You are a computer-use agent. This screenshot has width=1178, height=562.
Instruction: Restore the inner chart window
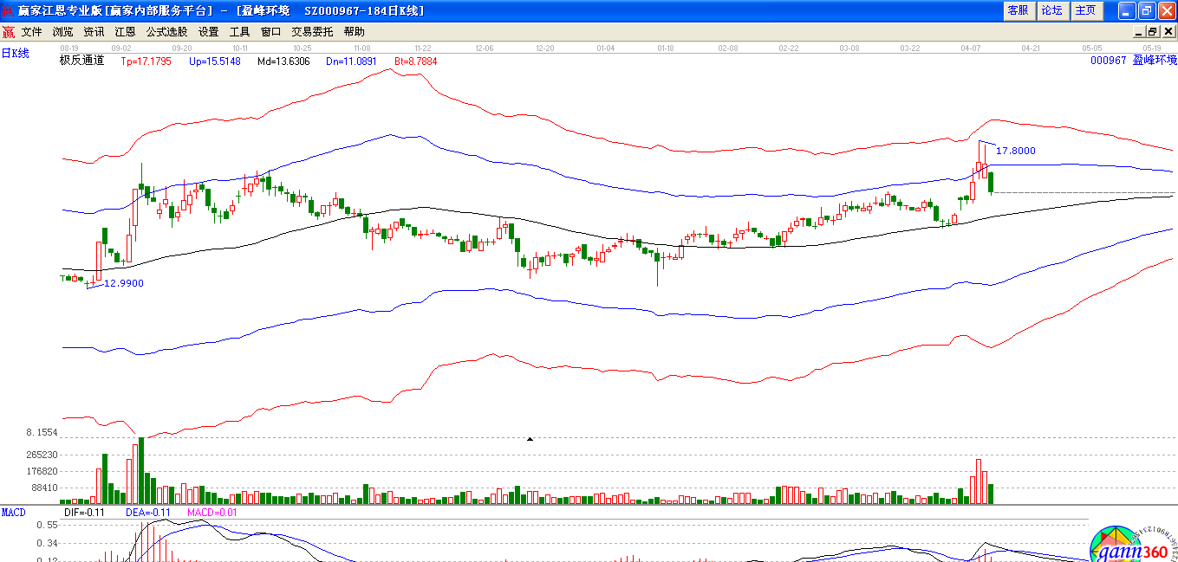1153,31
